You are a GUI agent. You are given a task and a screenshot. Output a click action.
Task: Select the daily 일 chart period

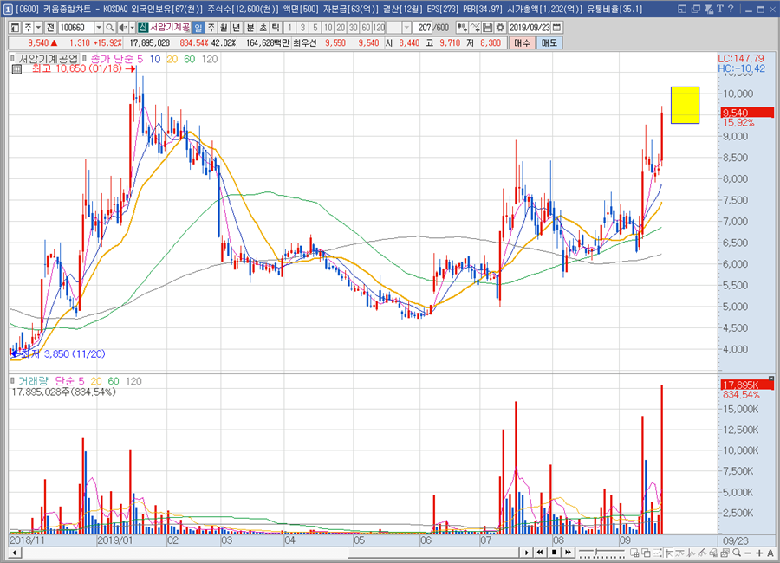pos(198,28)
